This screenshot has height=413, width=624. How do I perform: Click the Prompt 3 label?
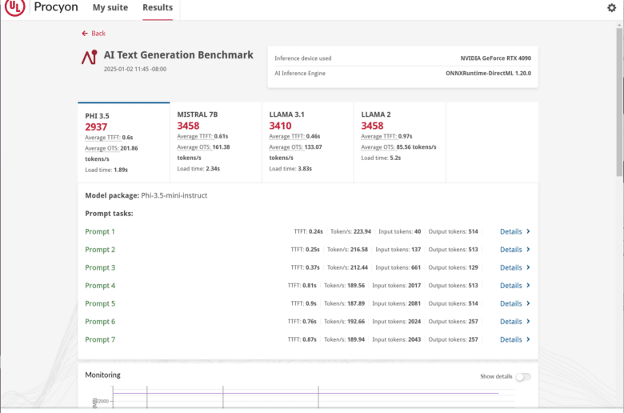(x=100, y=267)
